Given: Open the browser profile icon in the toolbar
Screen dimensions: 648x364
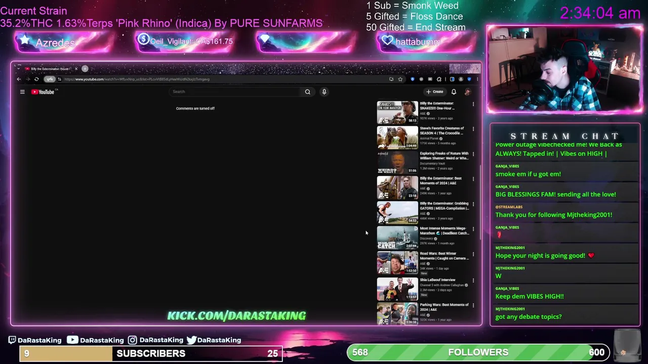Looking at the screenshot, I should (461, 79).
